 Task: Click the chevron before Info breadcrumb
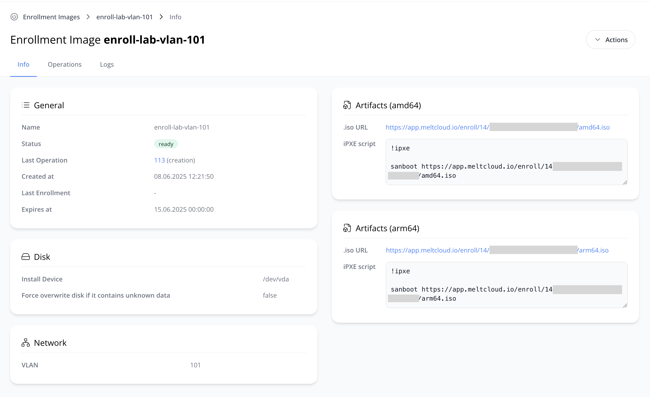coord(161,17)
